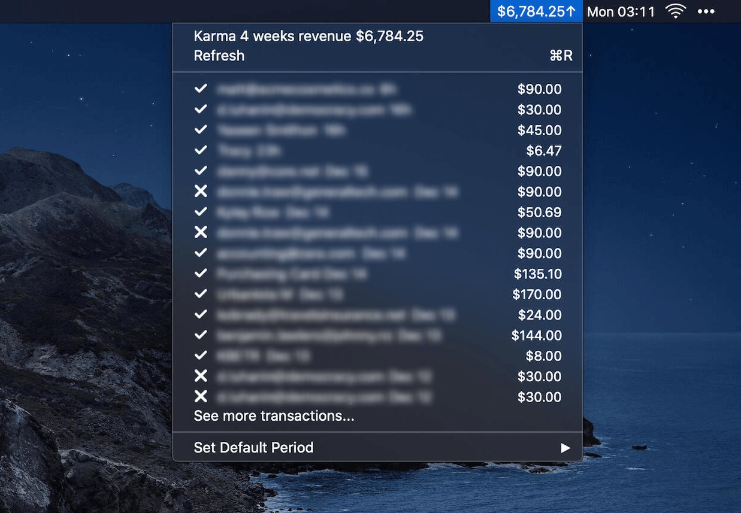Click the checkmark icon beside the $135.10 transaction
This screenshot has height=513, width=741.
click(201, 274)
